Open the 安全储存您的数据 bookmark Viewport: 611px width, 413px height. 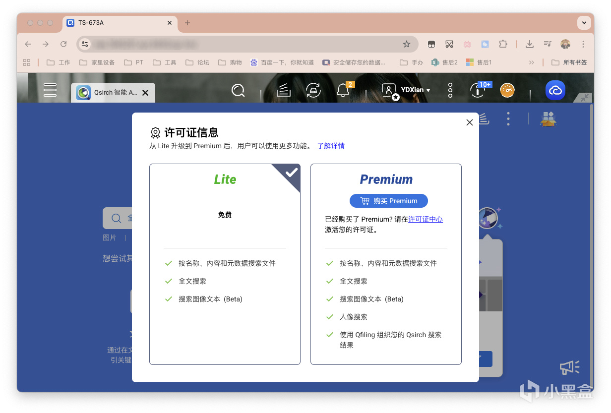354,62
